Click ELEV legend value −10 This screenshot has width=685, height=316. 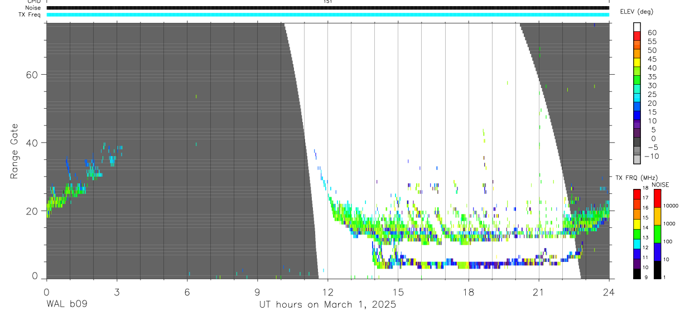tap(652, 156)
